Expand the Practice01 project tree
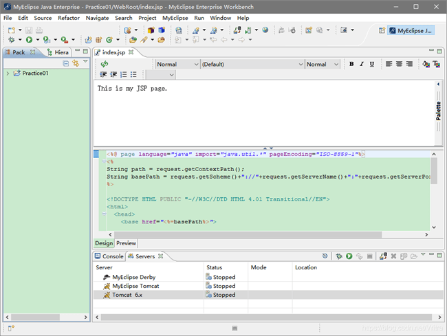The height and width of the screenshot is (336, 447). point(8,74)
